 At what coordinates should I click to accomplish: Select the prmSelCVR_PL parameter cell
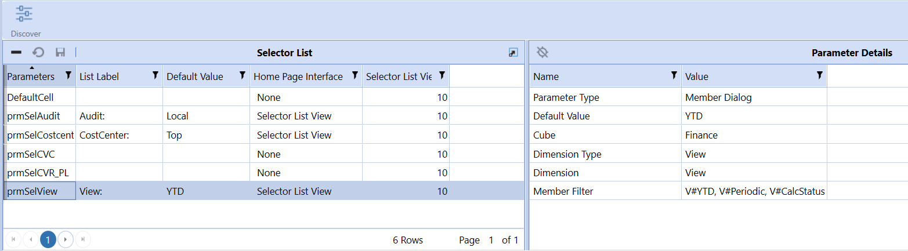[x=39, y=173]
